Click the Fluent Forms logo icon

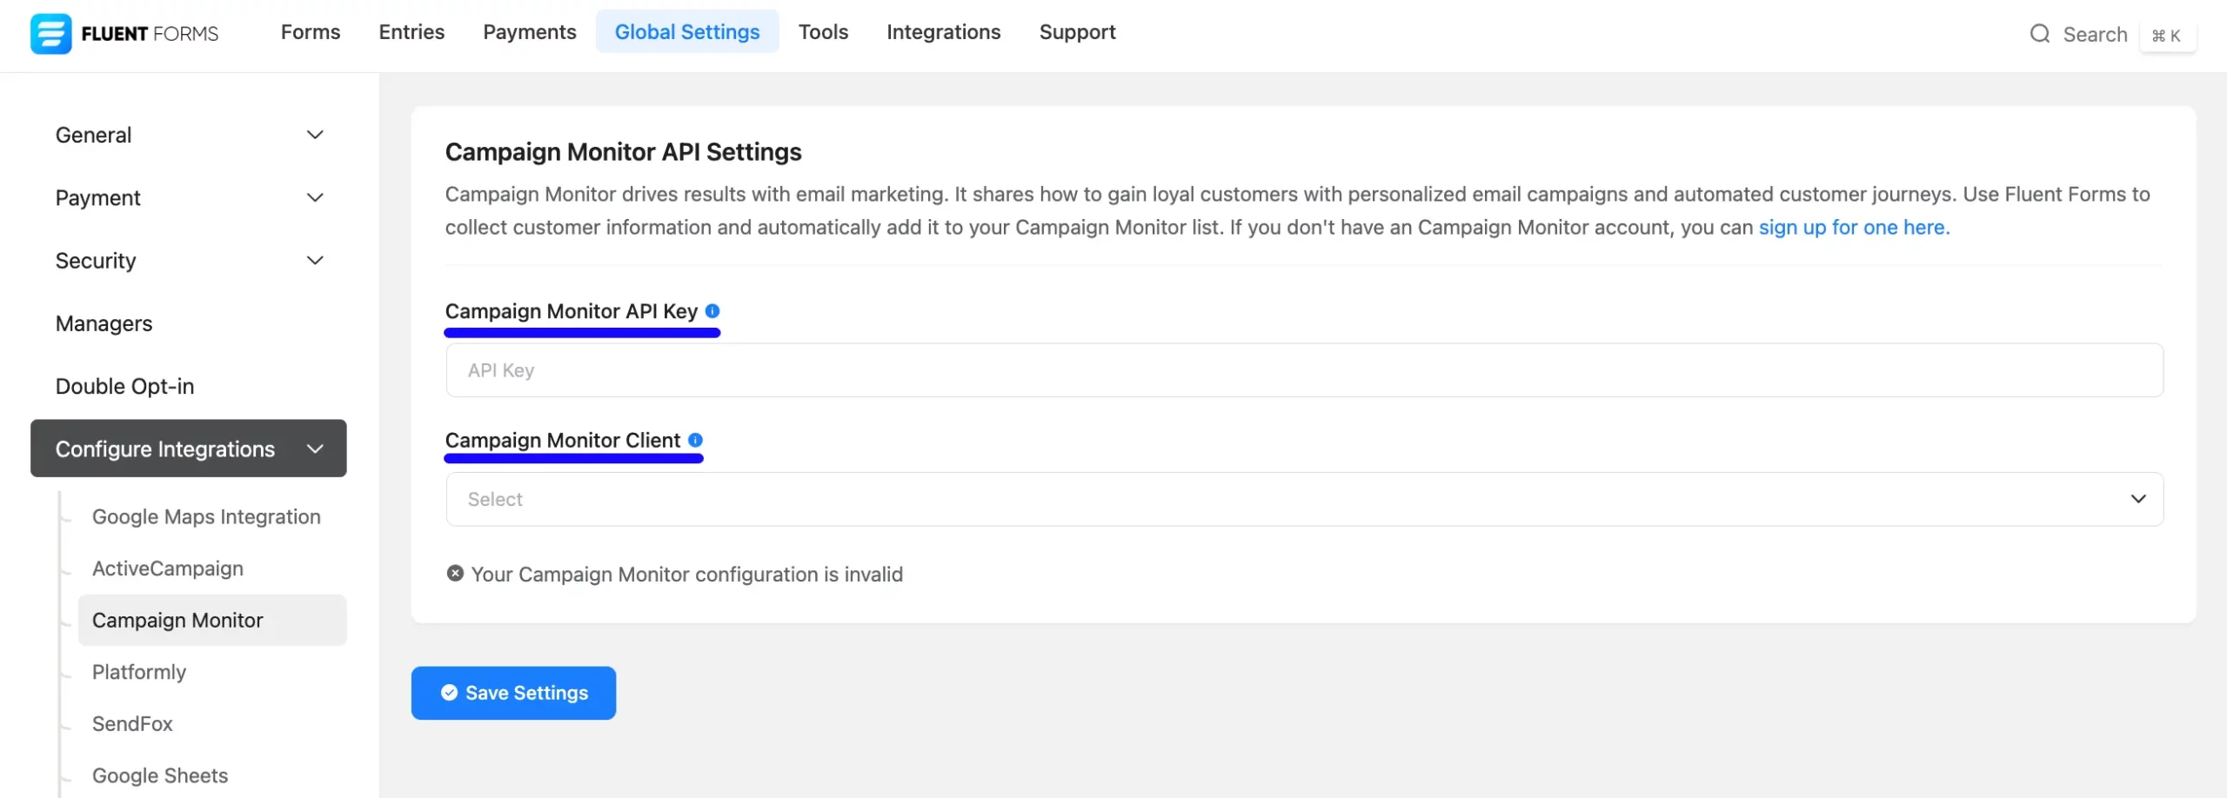(51, 33)
